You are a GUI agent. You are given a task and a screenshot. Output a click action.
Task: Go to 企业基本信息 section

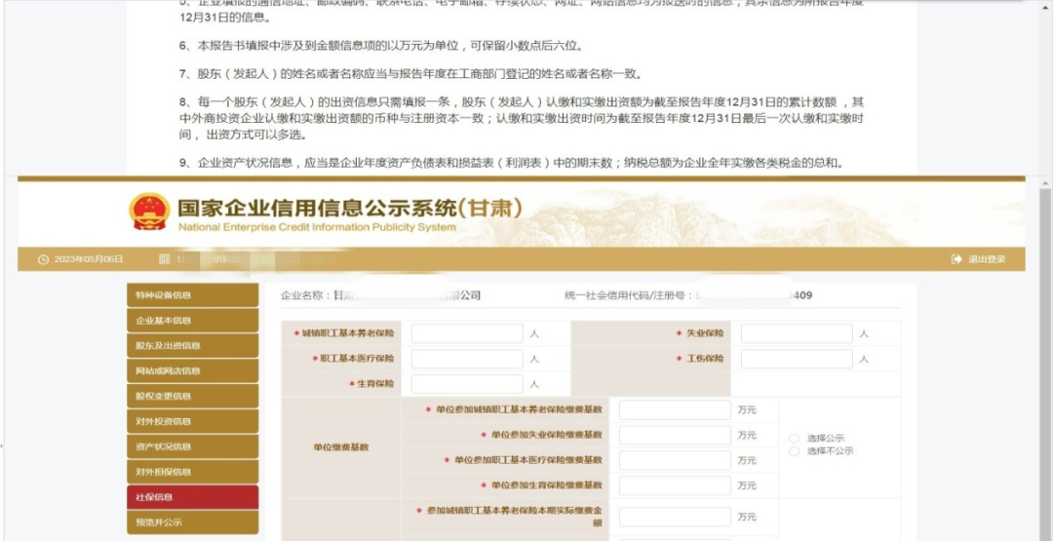click(192, 321)
